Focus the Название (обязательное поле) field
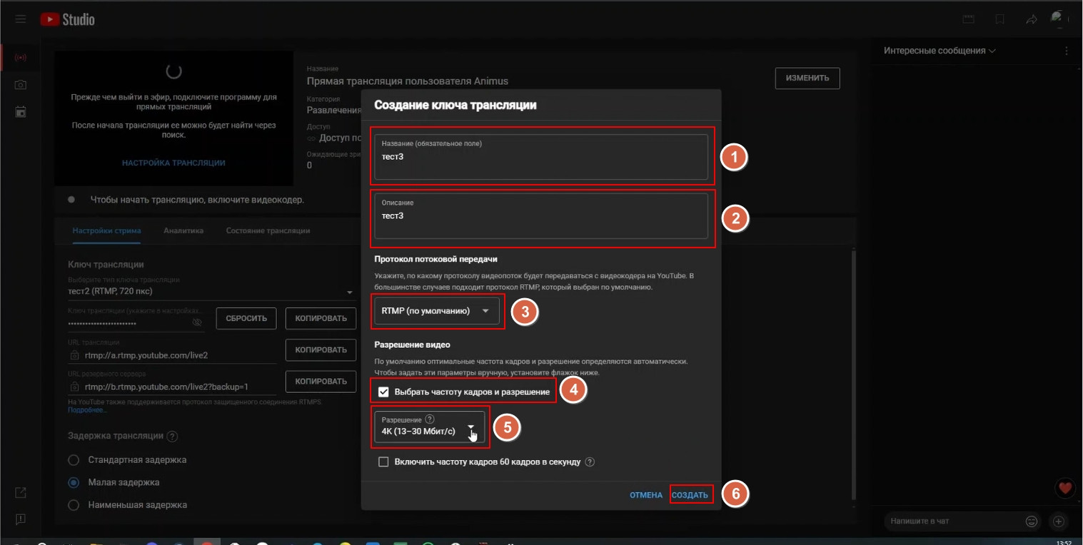Image resolution: width=1083 pixels, height=545 pixels. tap(541, 157)
